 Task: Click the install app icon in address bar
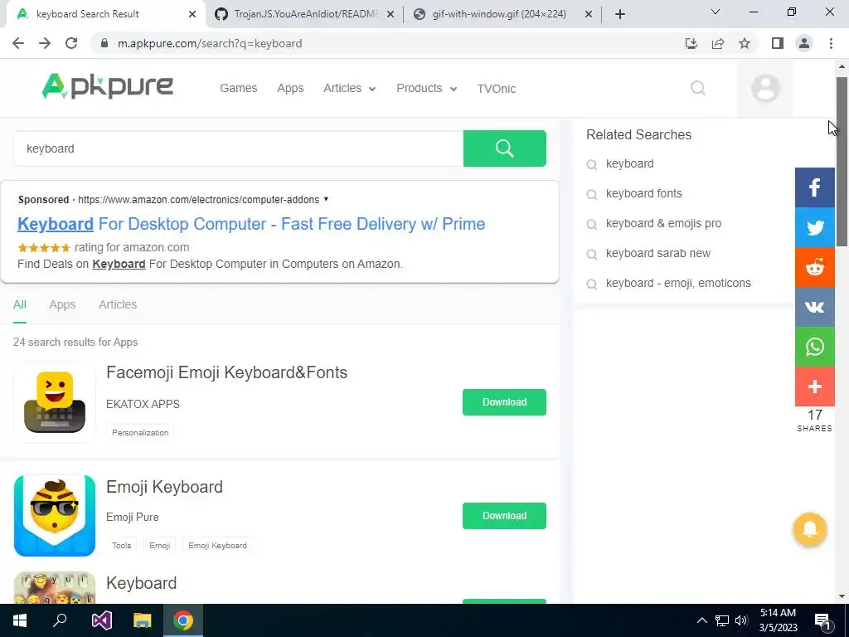[x=691, y=43]
